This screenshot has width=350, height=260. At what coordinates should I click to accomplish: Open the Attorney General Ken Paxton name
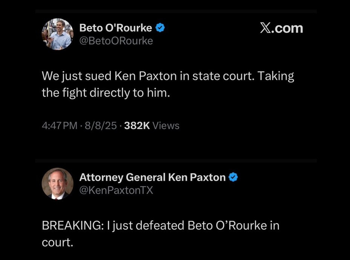153,177
